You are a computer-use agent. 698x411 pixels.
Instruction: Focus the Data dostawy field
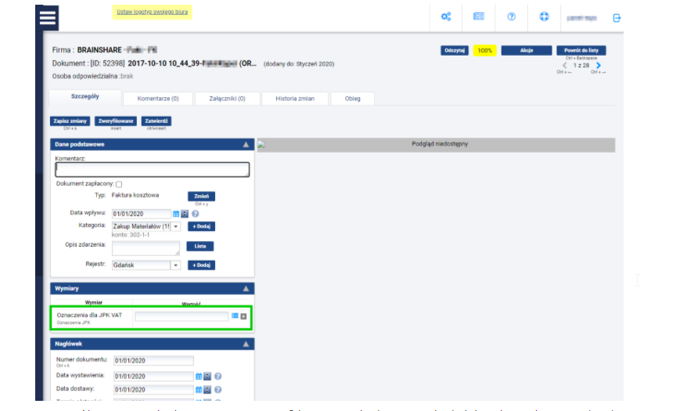(153, 390)
